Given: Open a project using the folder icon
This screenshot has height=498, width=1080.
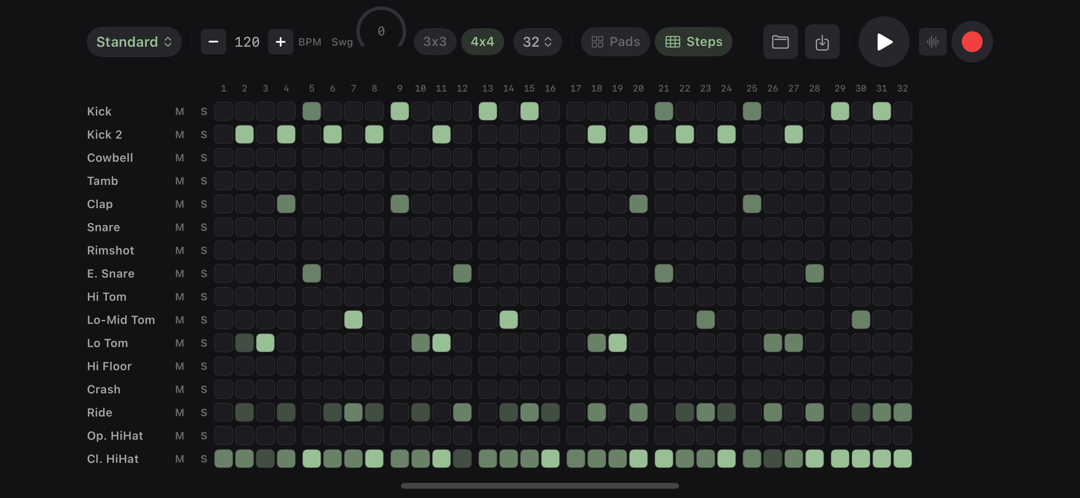Looking at the screenshot, I should click(x=780, y=42).
